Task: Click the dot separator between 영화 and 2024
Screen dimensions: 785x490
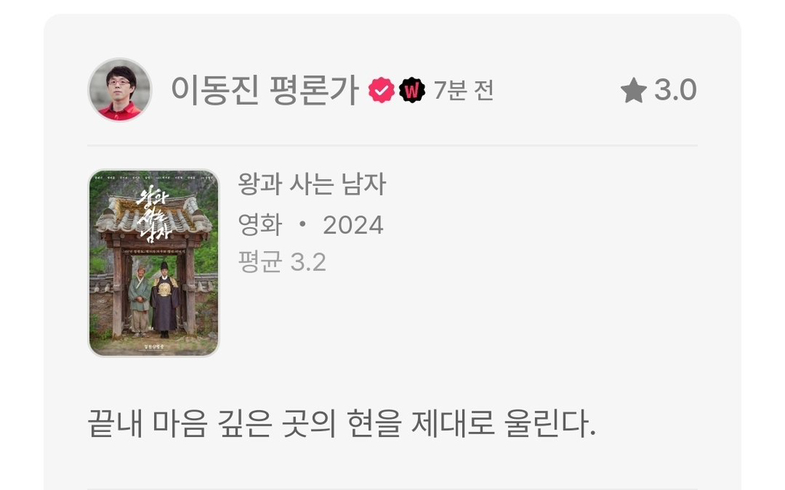Action: [302, 225]
